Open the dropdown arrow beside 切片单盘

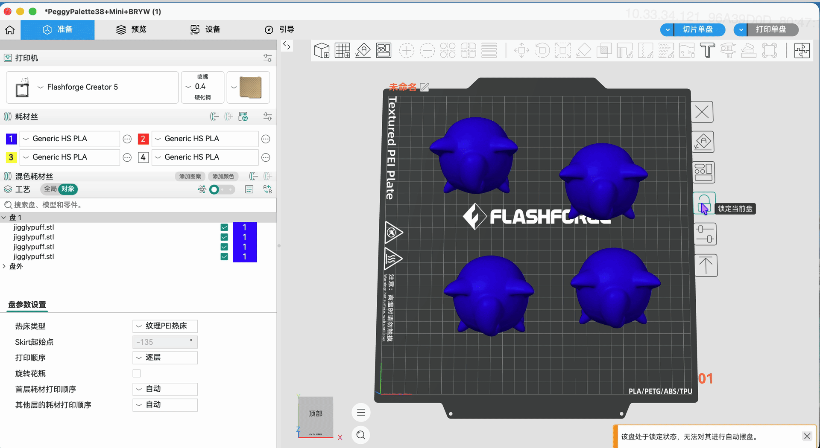tap(668, 30)
